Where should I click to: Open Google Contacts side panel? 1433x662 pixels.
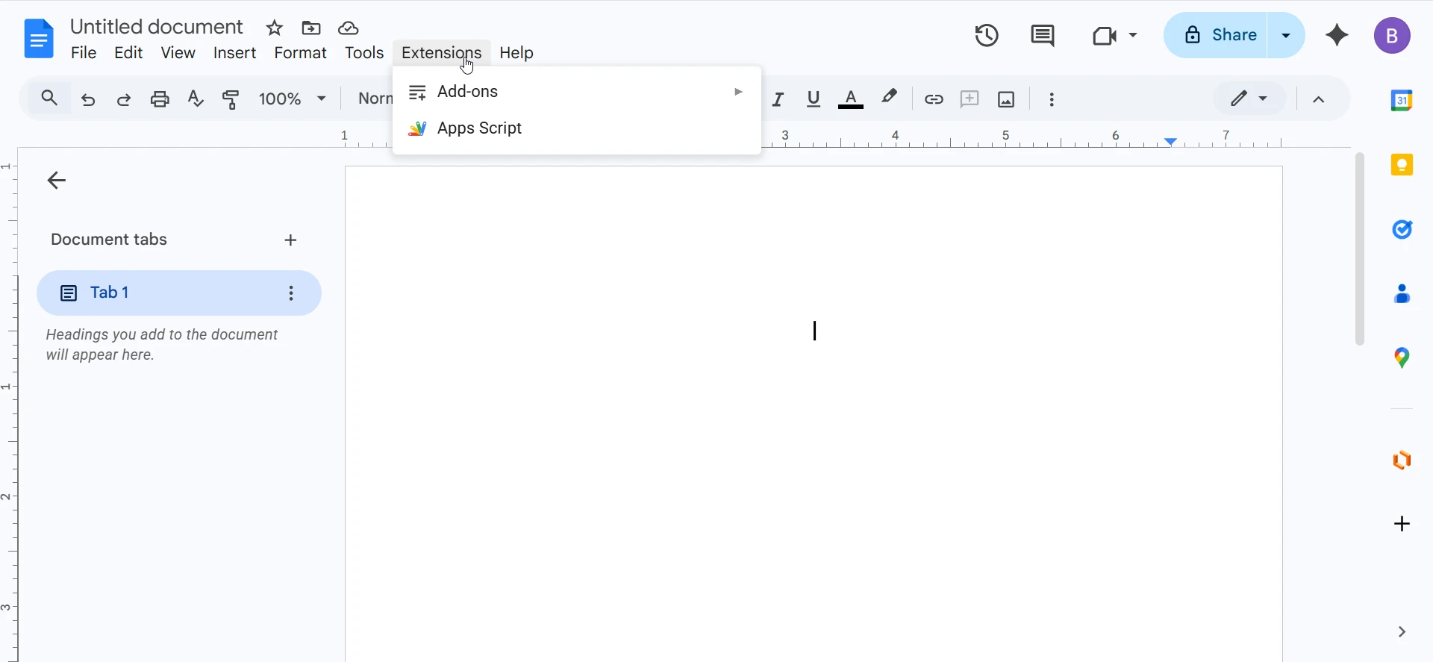click(x=1402, y=294)
